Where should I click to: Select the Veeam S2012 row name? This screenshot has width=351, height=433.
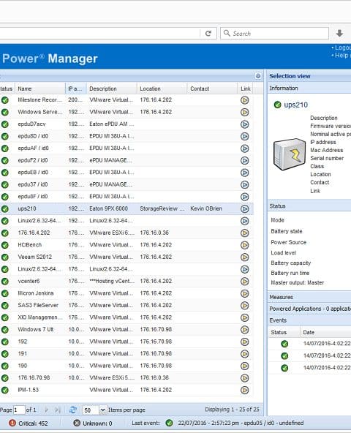[x=35, y=257]
